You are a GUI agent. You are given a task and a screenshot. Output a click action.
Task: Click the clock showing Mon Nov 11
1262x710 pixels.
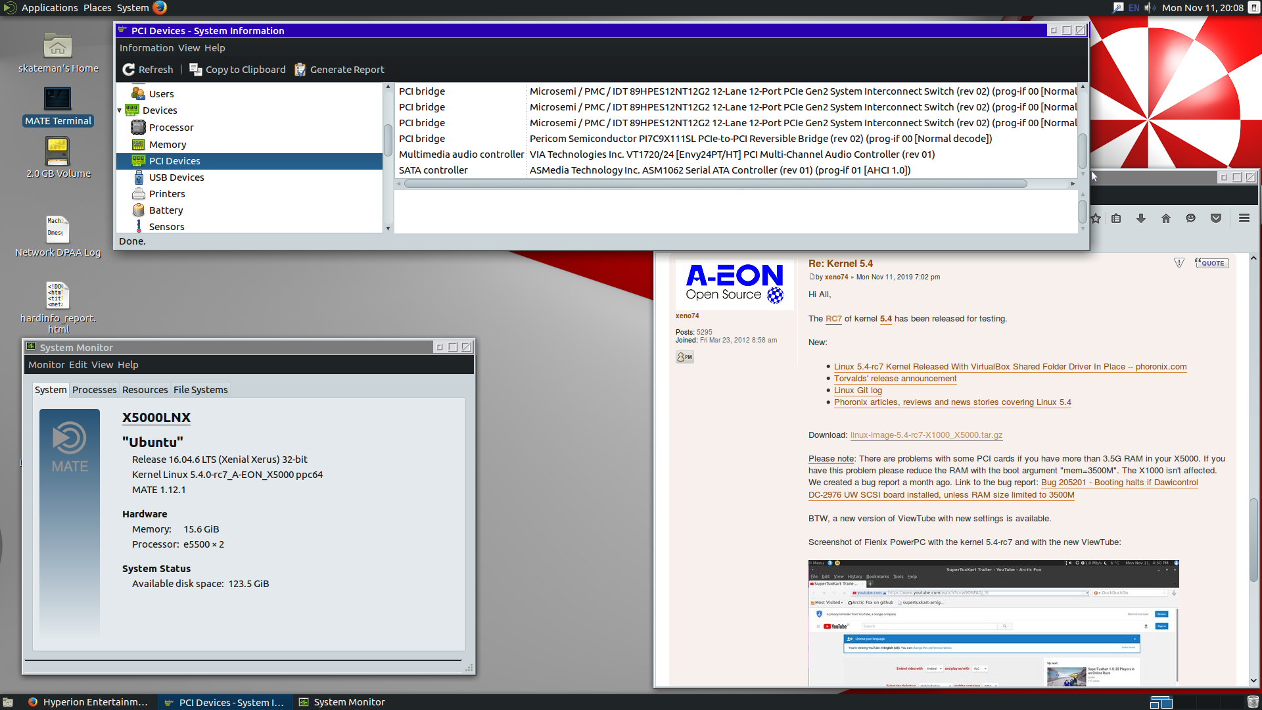pos(1202,8)
